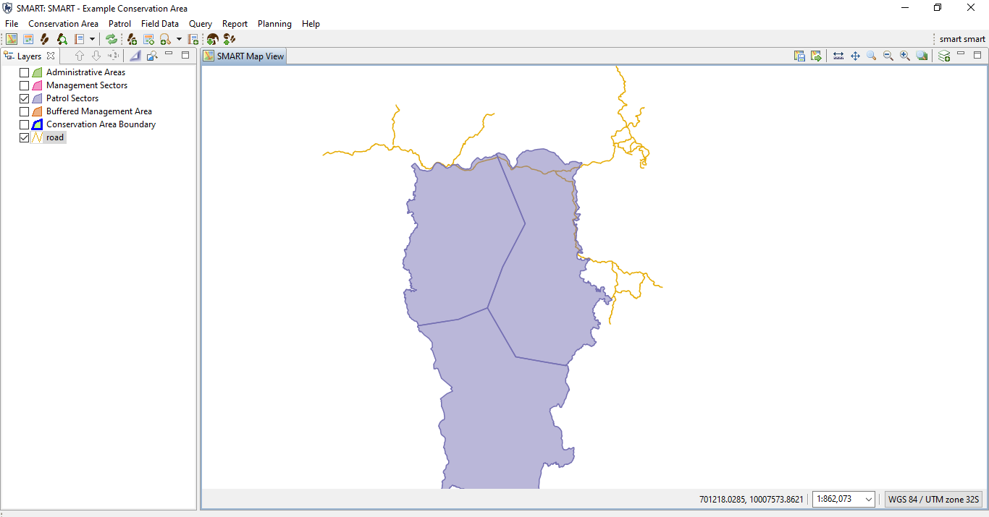989x517 pixels.
Task: Move layer up with the up arrow
Action: coord(80,56)
